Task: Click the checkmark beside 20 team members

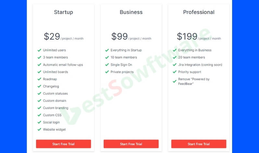Action: [x=174, y=57]
